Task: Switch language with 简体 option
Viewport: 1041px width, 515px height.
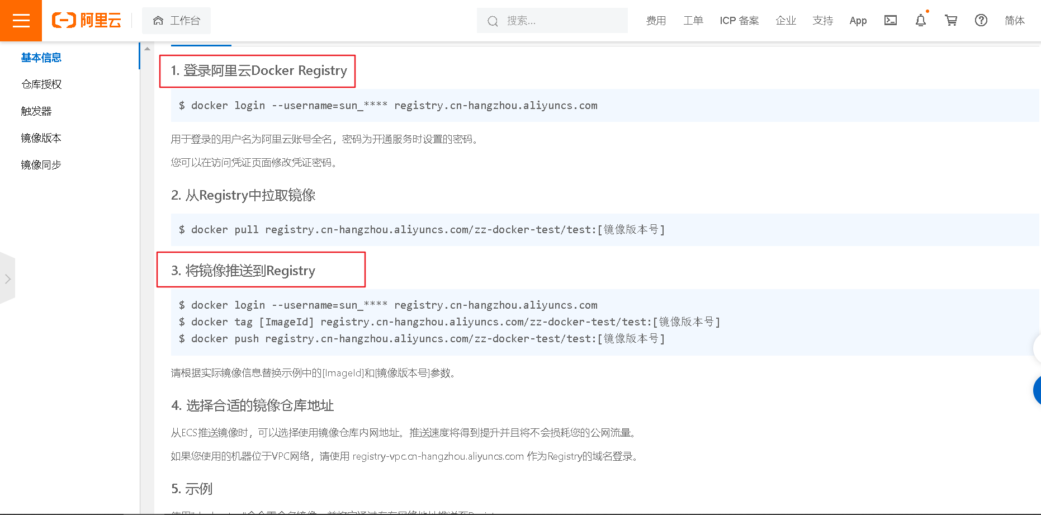Action: [x=1015, y=21]
